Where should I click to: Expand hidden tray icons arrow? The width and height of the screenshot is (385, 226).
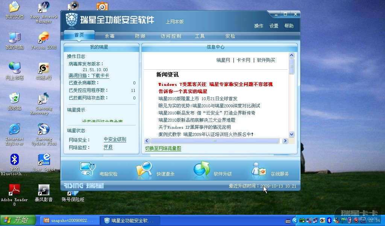tap(295, 220)
